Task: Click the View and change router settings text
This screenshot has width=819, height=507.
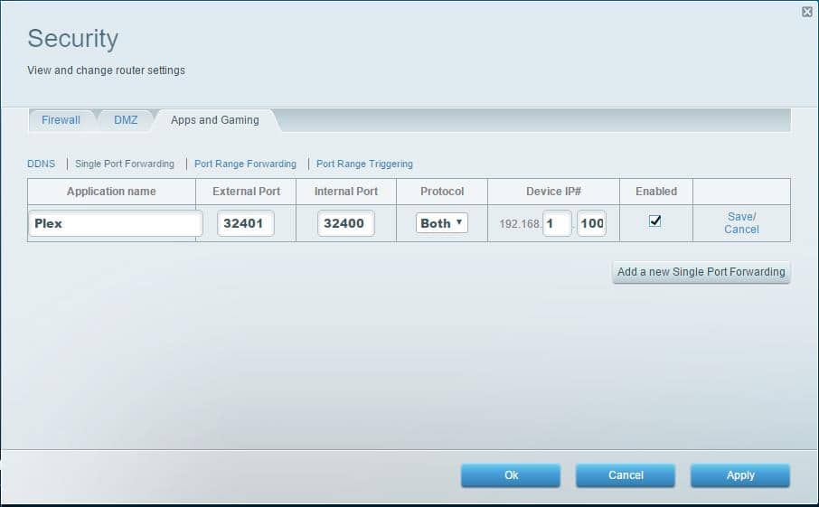Action: point(106,70)
